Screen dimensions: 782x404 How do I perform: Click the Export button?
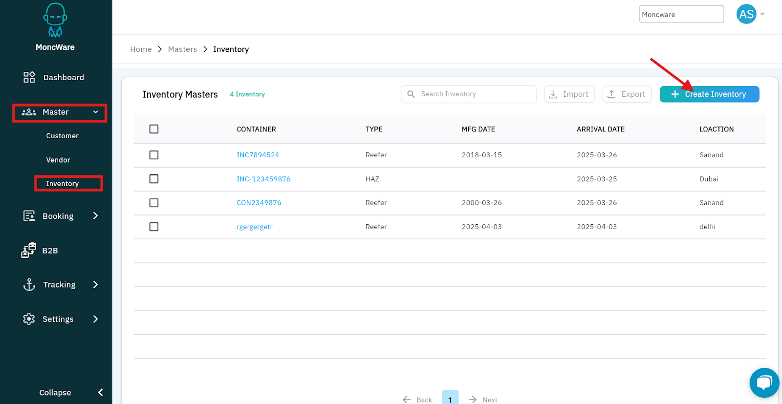pos(627,94)
